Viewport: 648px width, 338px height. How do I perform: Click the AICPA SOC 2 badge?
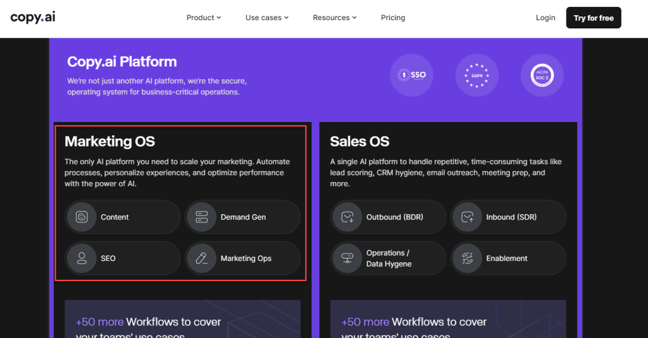(542, 75)
